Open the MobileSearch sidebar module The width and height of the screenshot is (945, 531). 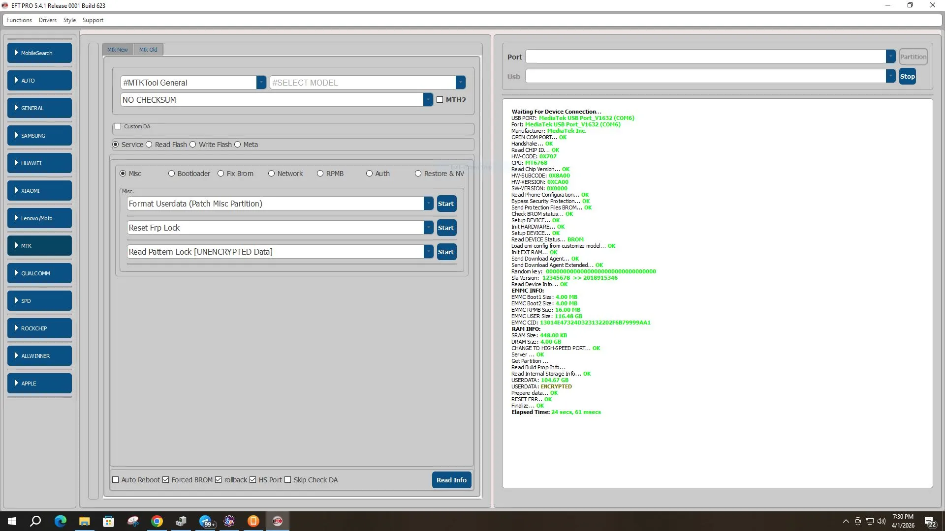point(39,53)
